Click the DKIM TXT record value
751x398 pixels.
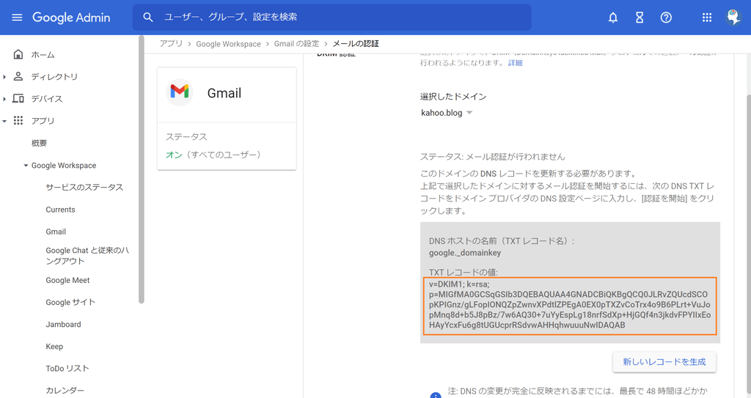pyautogui.click(x=570, y=305)
